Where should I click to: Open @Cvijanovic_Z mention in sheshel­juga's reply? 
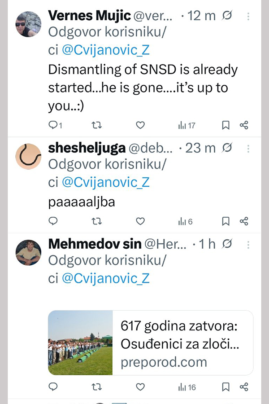click(x=105, y=182)
